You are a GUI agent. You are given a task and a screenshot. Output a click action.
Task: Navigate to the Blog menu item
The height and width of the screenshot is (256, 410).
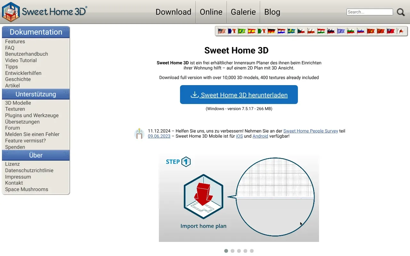point(272,12)
